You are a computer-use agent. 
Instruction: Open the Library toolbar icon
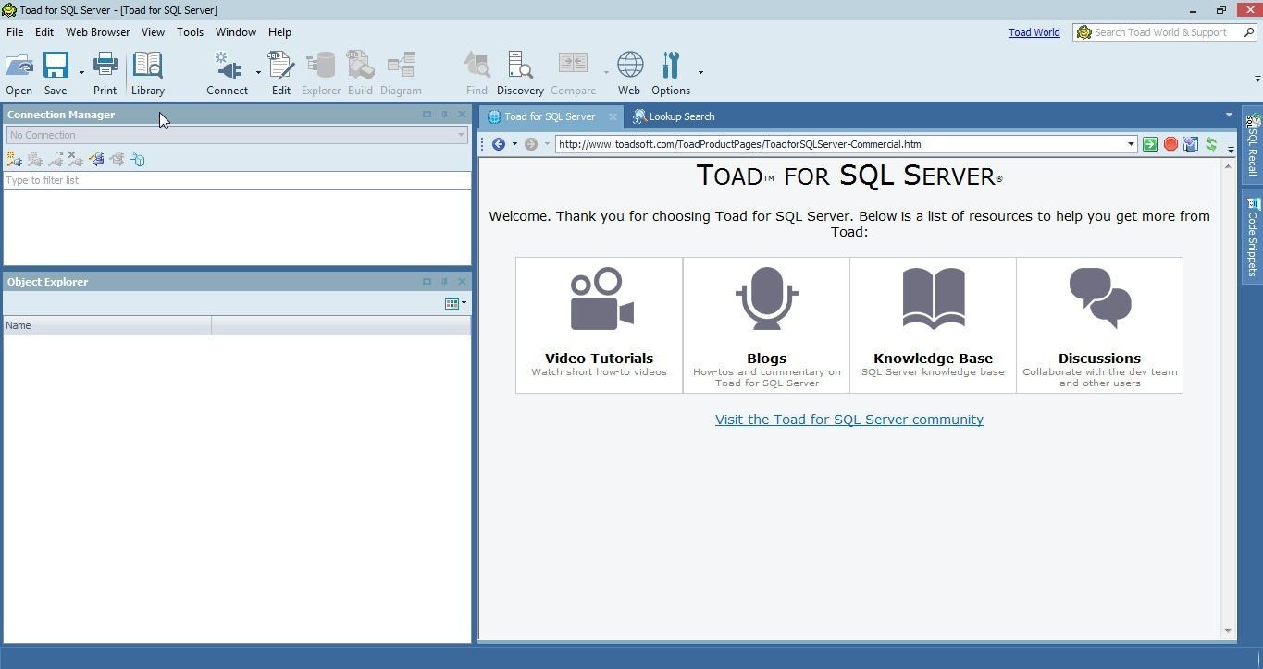[148, 67]
